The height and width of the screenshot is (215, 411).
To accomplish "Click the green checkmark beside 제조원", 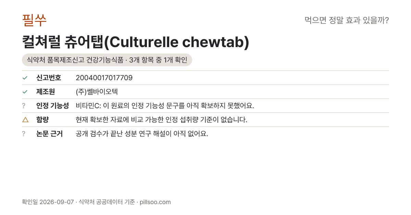I will click(x=25, y=92).
